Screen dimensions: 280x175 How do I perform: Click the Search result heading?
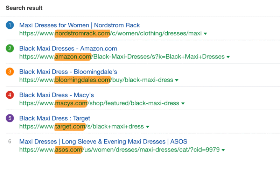[x=24, y=8]
